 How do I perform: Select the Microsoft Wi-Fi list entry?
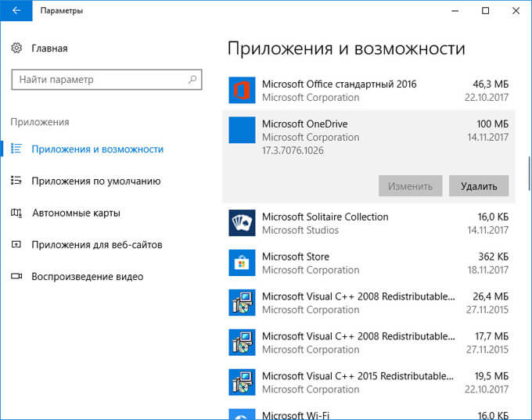[x=368, y=414]
